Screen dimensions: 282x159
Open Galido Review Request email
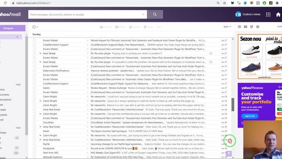tap(131, 88)
